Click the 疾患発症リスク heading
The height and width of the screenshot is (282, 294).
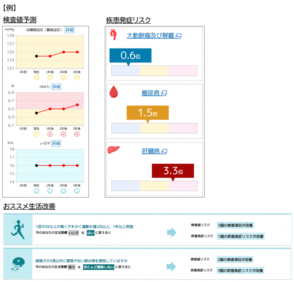(128, 20)
